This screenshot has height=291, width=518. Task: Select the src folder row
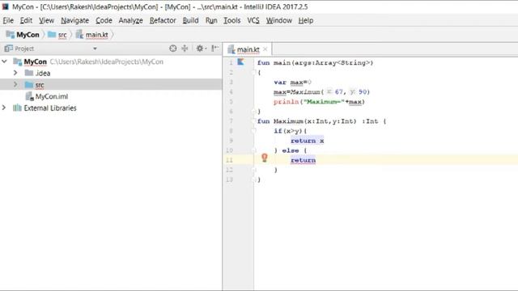111,85
